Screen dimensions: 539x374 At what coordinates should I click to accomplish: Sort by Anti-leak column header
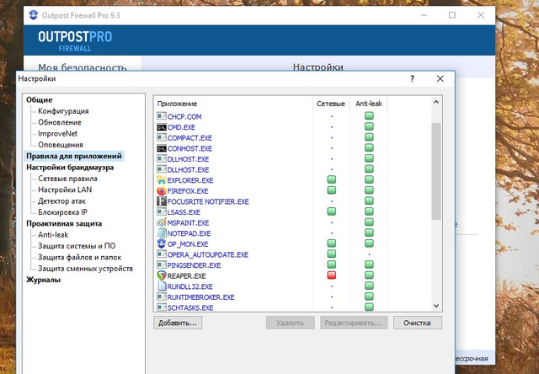pyautogui.click(x=369, y=104)
